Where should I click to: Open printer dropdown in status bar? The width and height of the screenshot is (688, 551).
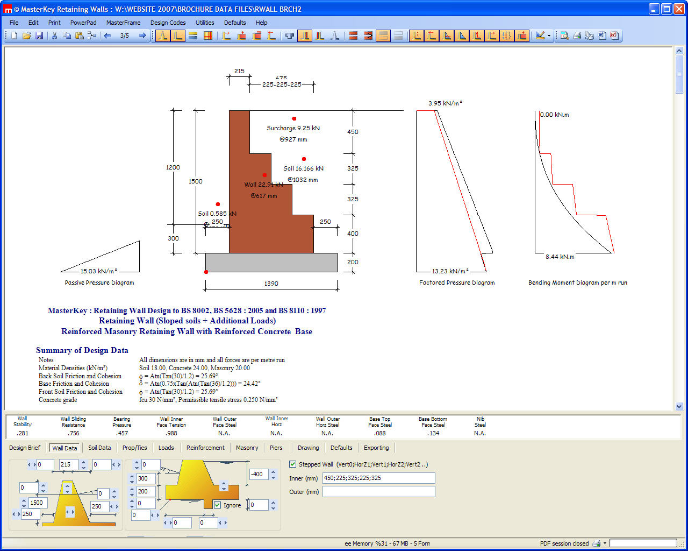pyautogui.click(x=605, y=543)
